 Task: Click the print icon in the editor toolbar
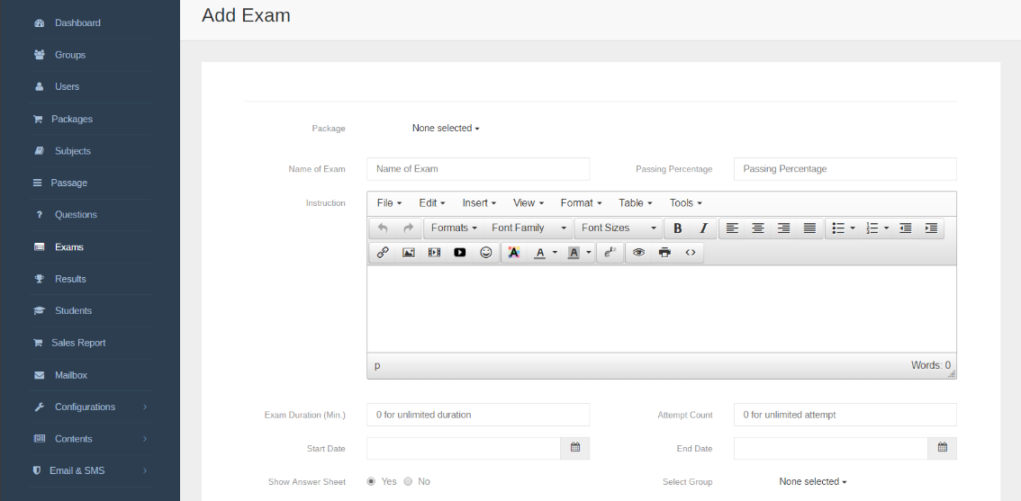coord(664,253)
